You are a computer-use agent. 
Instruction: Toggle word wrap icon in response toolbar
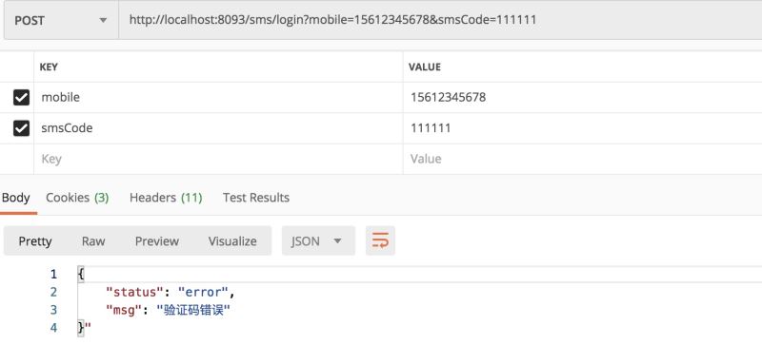(x=380, y=240)
